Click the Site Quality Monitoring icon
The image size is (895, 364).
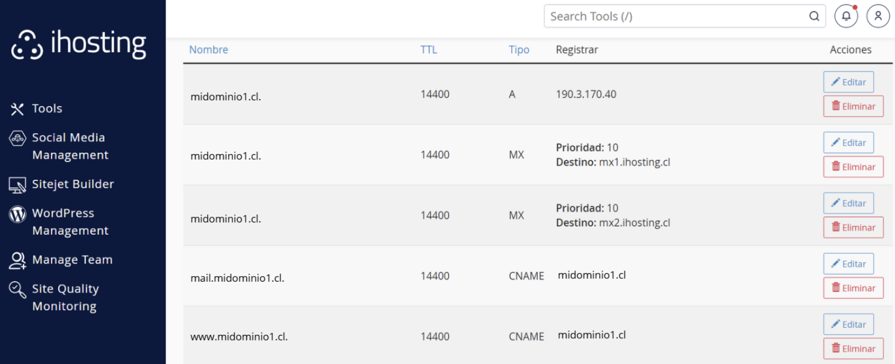pos(17,290)
